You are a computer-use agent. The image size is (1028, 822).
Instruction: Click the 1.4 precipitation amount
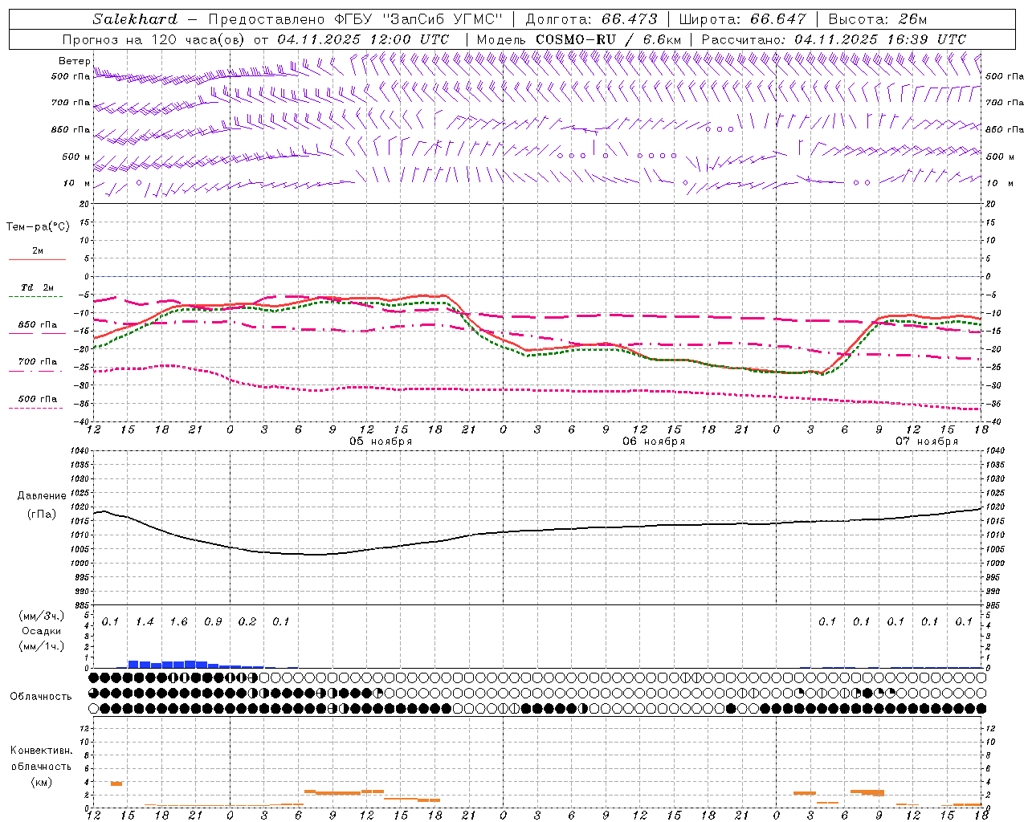tap(145, 621)
